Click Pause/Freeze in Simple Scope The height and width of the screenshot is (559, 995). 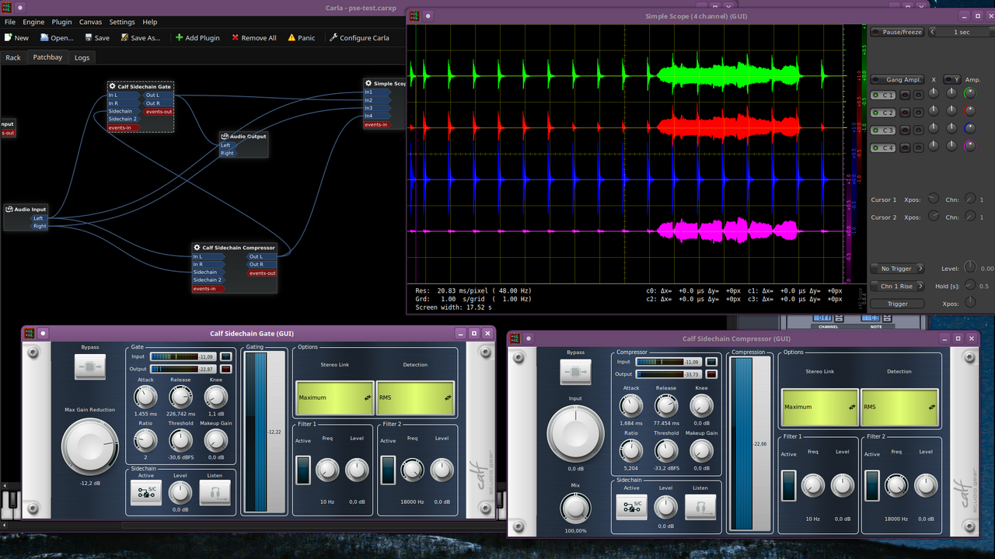pos(896,32)
